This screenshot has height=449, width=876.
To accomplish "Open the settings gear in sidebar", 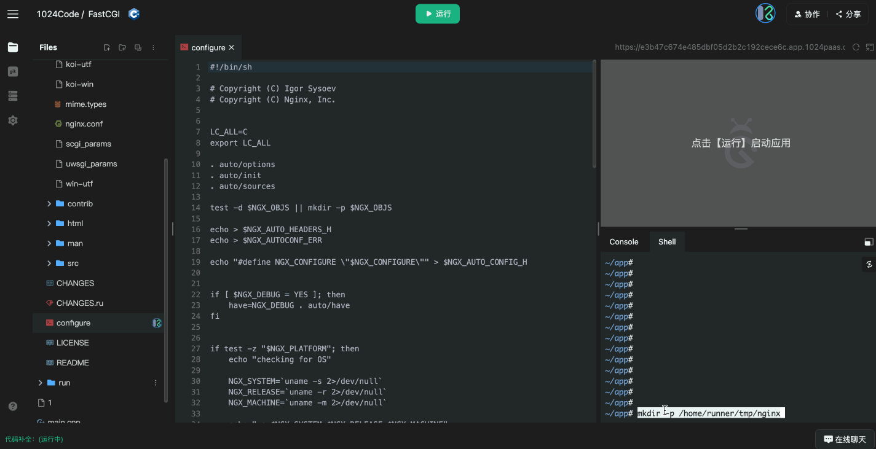I will (13, 120).
